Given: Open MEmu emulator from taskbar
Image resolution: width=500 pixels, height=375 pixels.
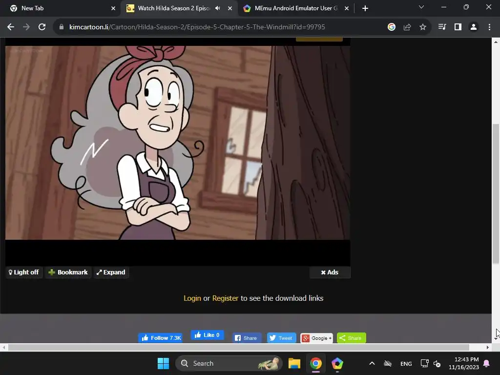Looking at the screenshot, I should point(337,363).
